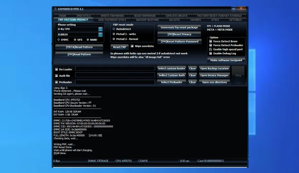Choose Metod 2 - format mode
Screen dimensions: 299x173
pyautogui.click(x=114, y=39)
